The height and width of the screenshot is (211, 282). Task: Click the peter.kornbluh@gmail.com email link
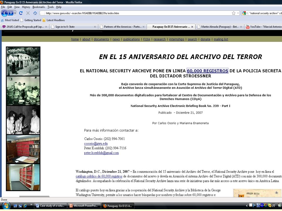[101, 153]
